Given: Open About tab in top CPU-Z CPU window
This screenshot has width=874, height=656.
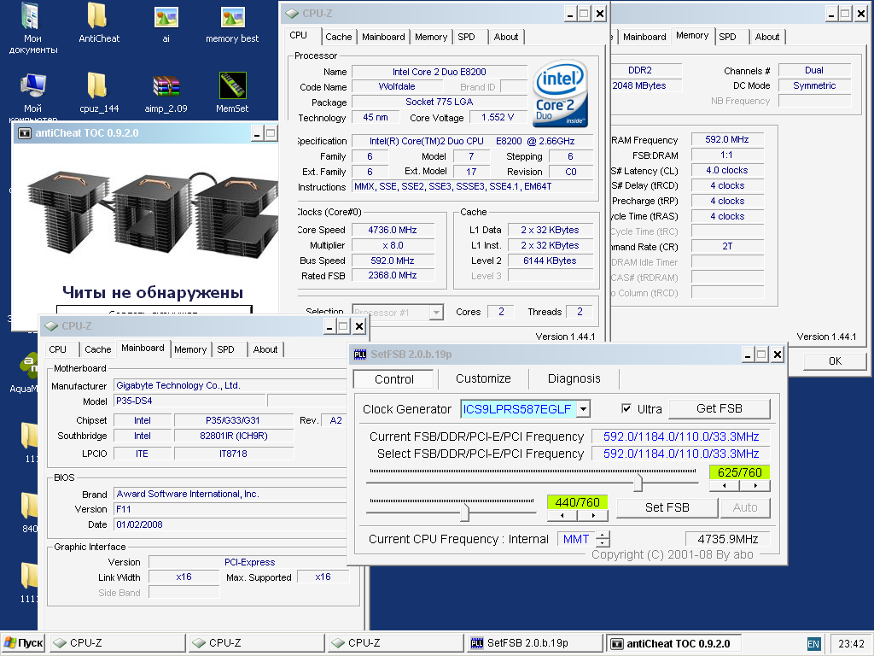Looking at the screenshot, I should [x=505, y=37].
